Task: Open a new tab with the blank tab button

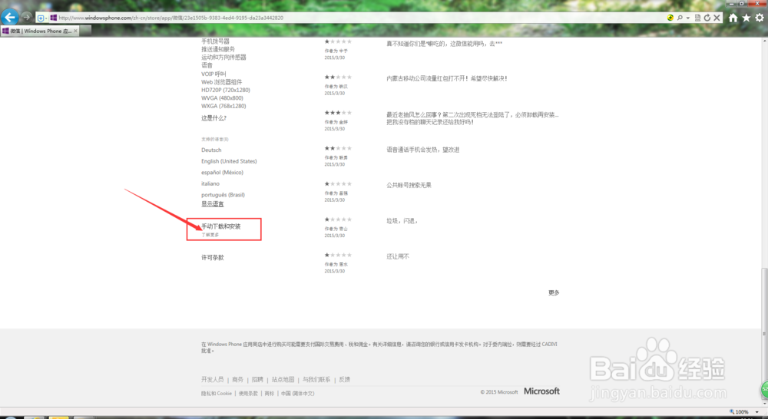Action: point(86,31)
